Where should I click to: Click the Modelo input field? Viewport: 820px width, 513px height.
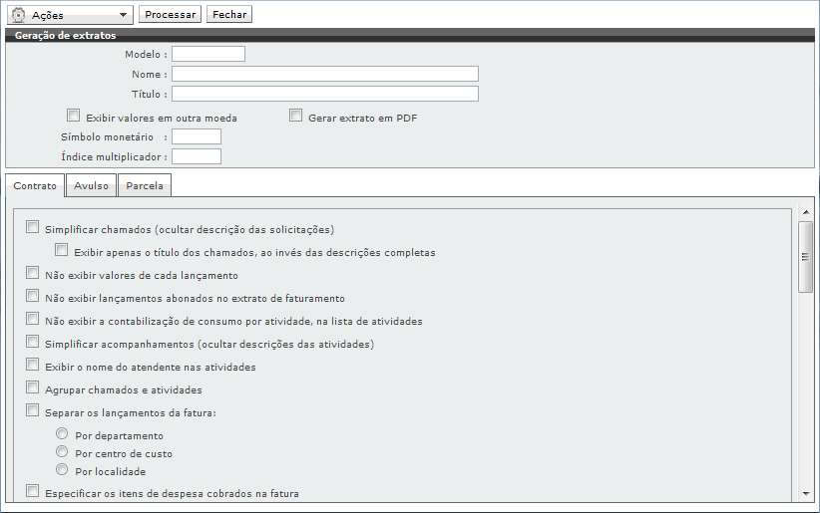point(207,54)
